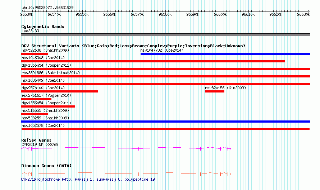
Task: Click the 96530k ruler tick label
Action: coord(27,14)
